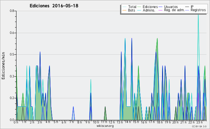210x129 pixels.
Task: Click the wikiscan.org text below chart
Action: click(105, 126)
